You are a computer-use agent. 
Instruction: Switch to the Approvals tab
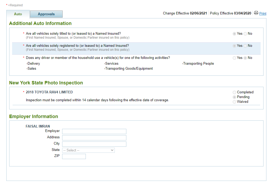point(46,14)
